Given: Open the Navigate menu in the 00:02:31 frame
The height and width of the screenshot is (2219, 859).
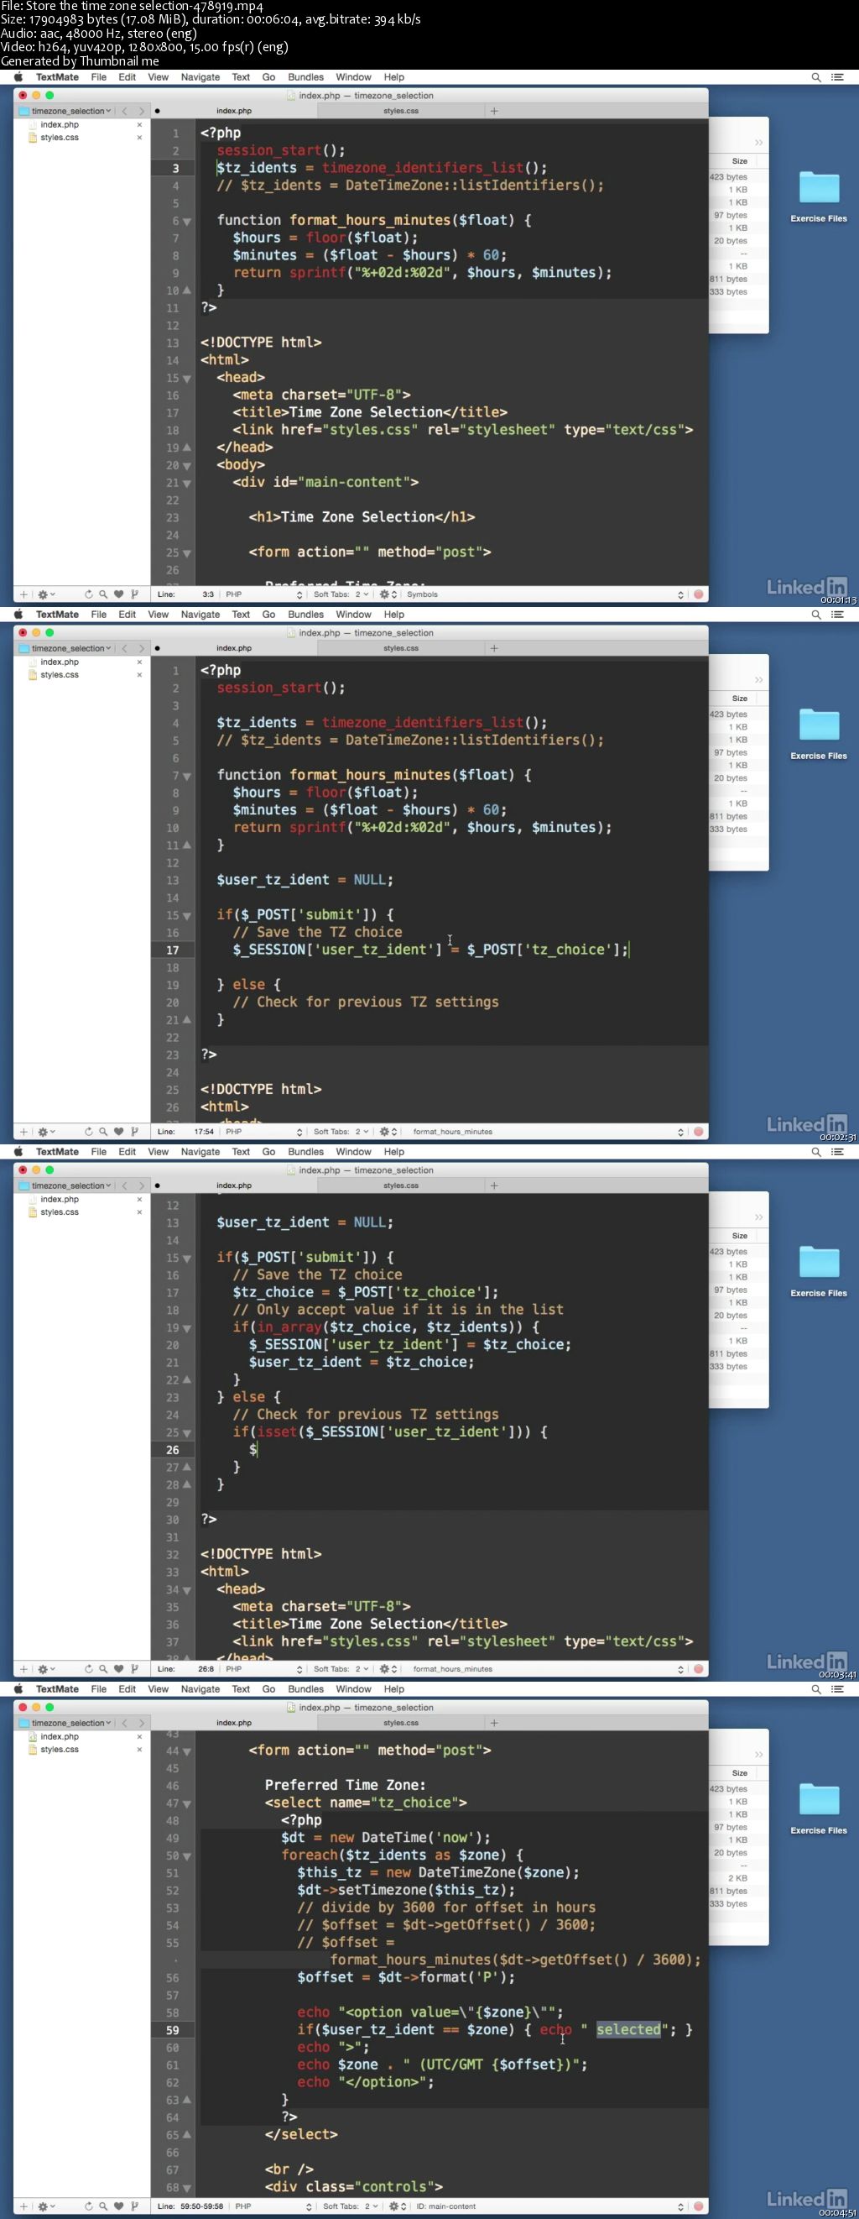Looking at the screenshot, I should 200,615.
